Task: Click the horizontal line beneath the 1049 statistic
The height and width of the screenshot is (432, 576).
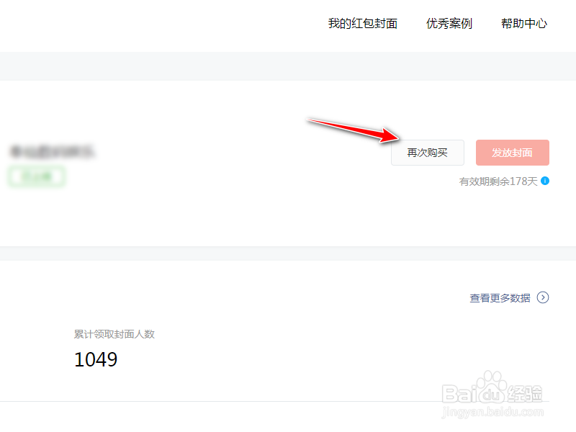Action: [275, 401]
